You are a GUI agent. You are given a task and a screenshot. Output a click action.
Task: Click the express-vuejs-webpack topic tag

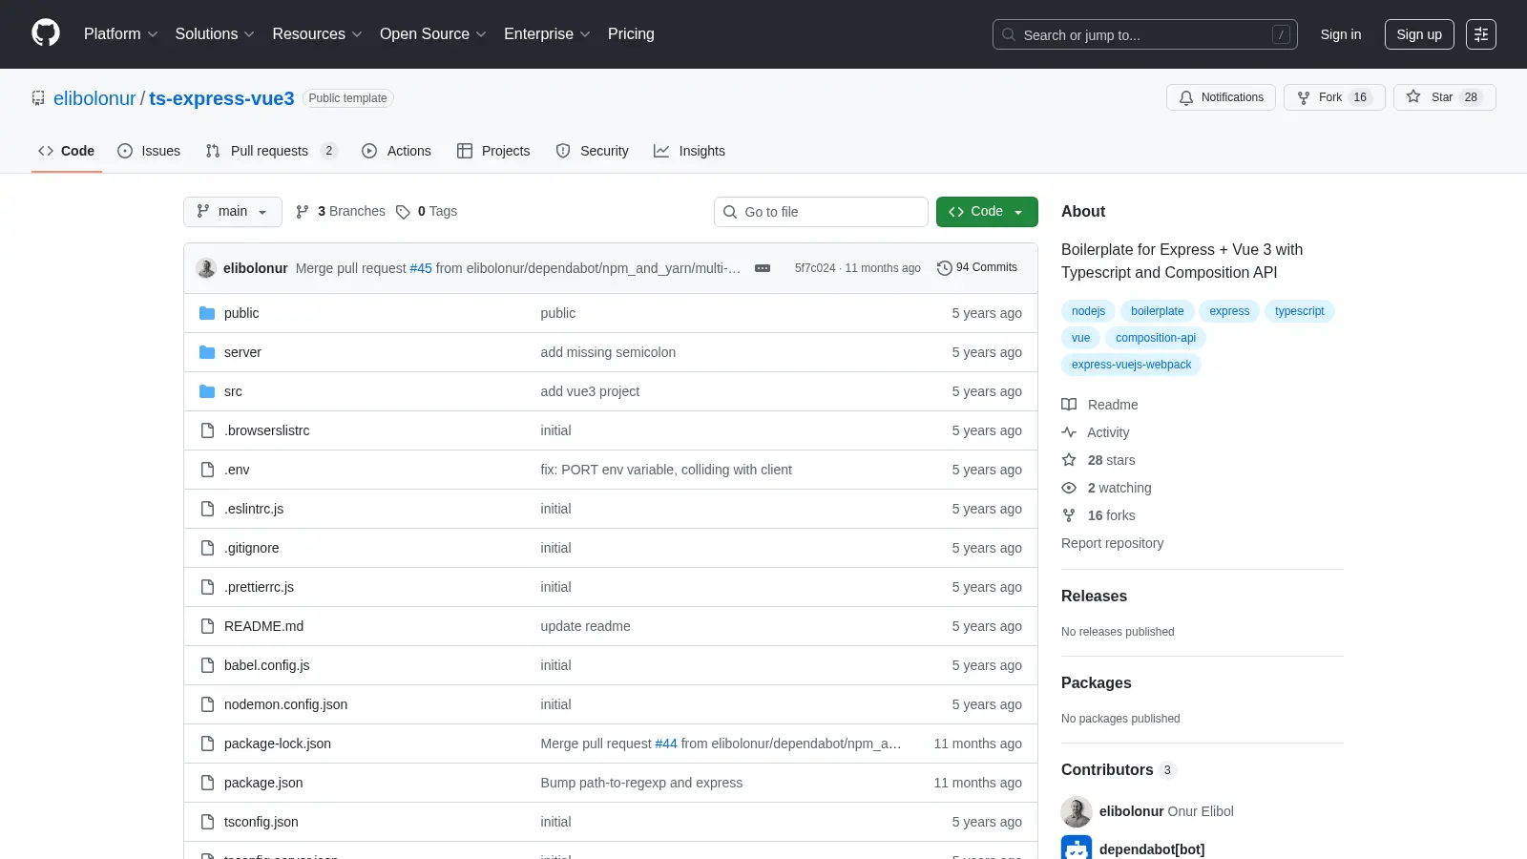(x=1131, y=365)
